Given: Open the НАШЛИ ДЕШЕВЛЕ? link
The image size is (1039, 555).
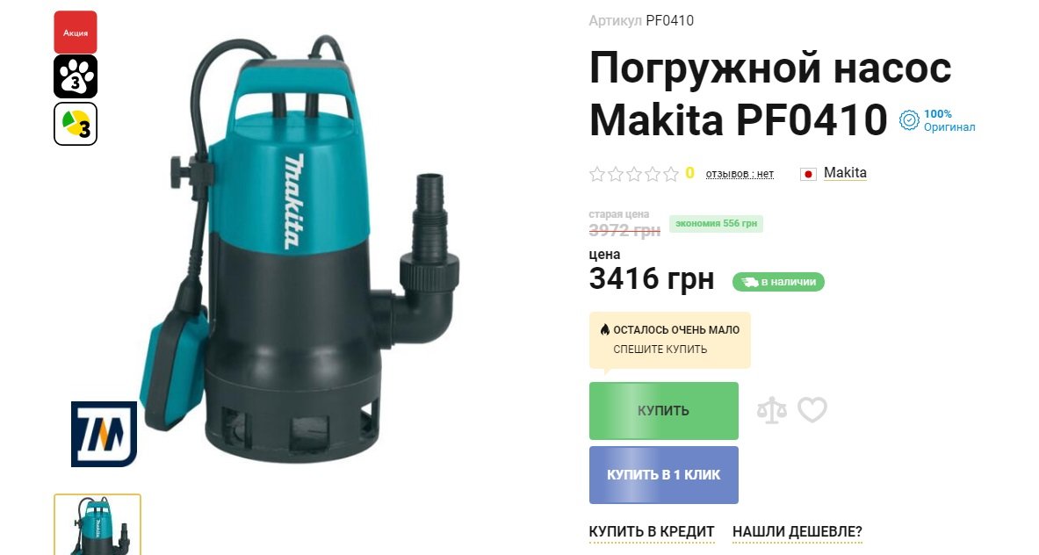Looking at the screenshot, I should 797,532.
